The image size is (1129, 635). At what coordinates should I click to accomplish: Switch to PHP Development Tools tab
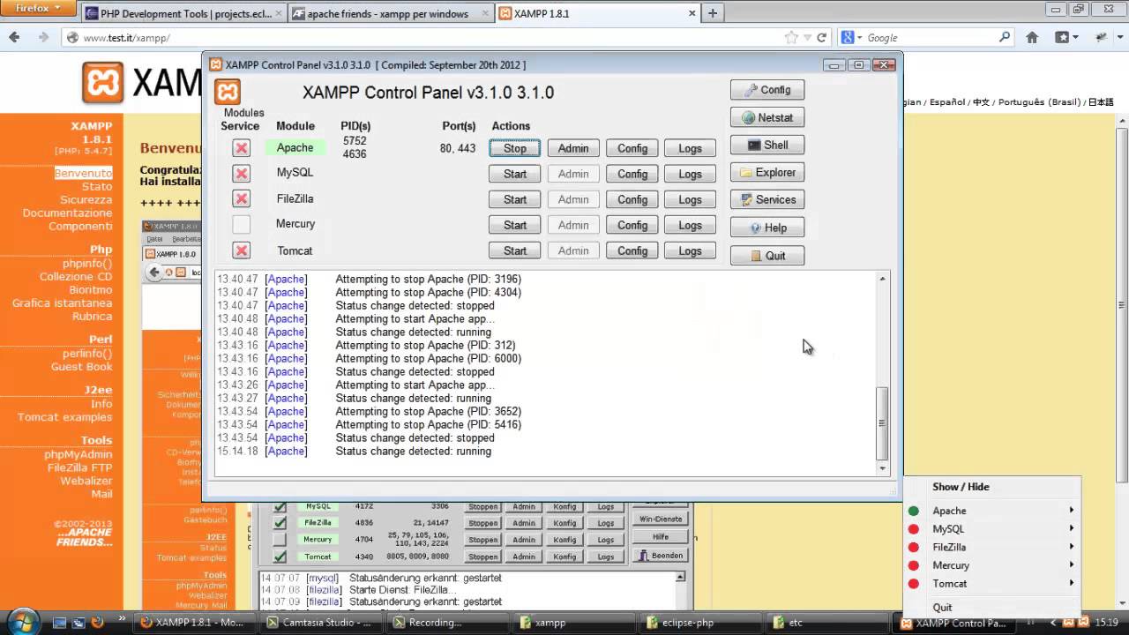pyautogui.click(x=183, y=14)
